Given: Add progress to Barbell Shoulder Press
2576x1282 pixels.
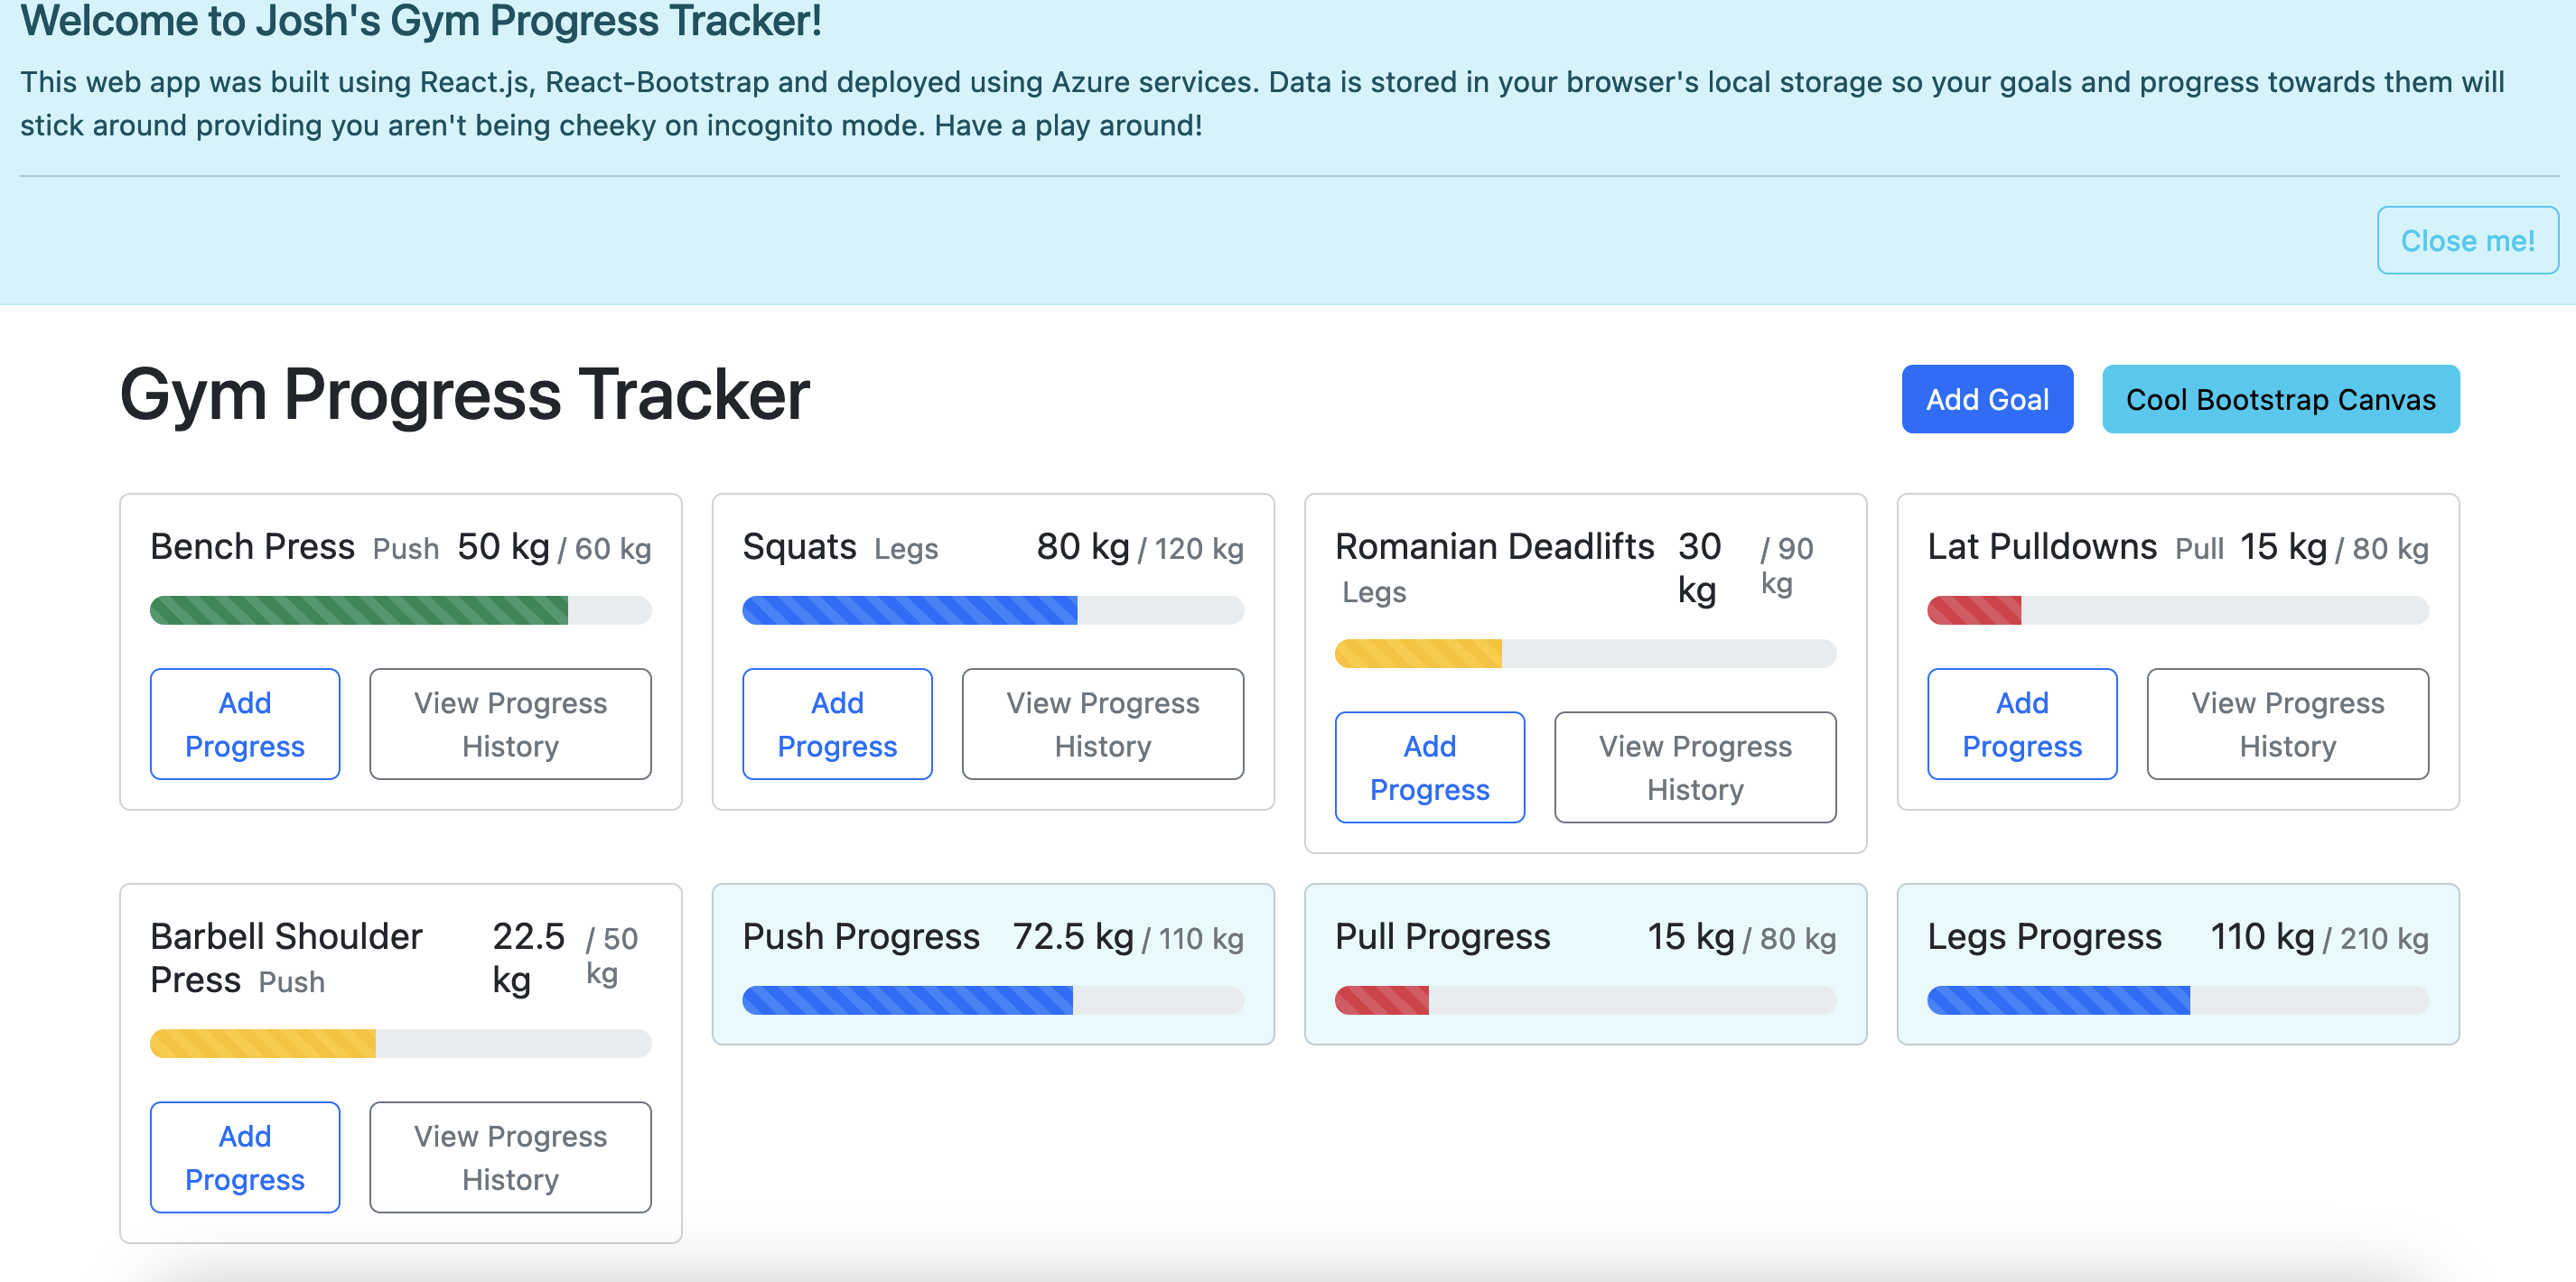Looking at the screenshot, I should pos(245,1157).
